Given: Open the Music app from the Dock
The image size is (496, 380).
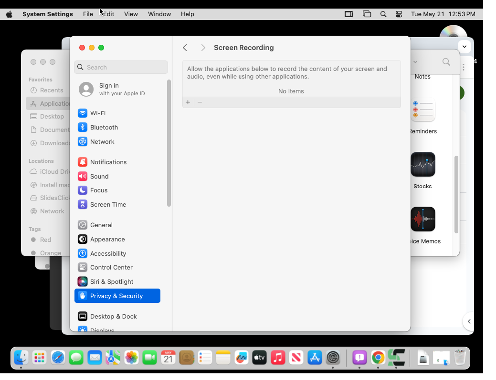Looking at the screenshot, I should coord(278,358).
